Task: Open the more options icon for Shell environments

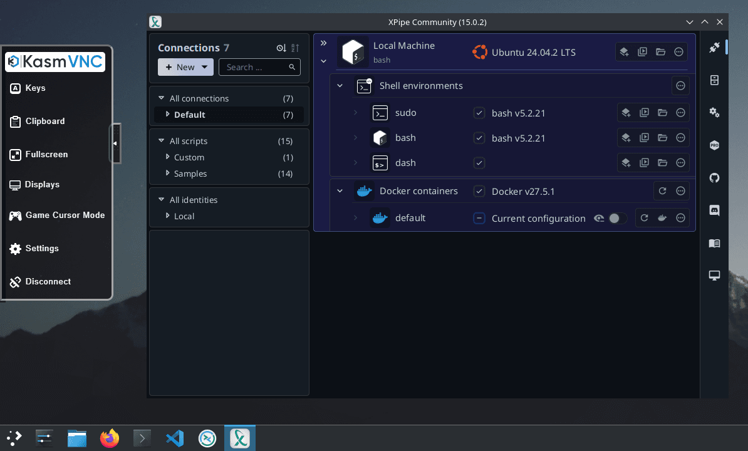Action: click(x=681, y=86)
